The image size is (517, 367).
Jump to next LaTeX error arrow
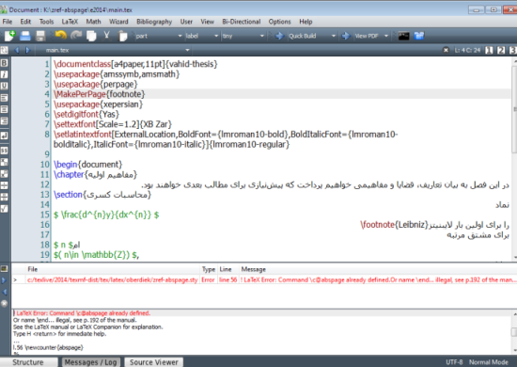pyautogui.click(x=4, y=280)
